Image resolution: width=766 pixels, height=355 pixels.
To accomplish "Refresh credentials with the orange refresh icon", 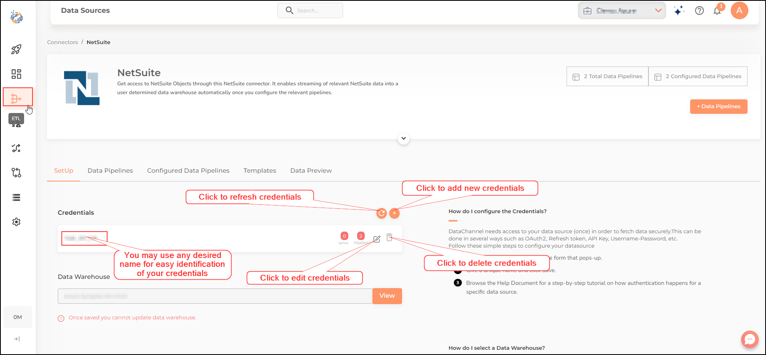I will coord(382,213).
